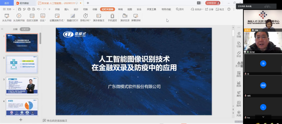Screen dimensions: 282x124
Task: Collapse the slide panel with double chevron
Action: tap(2, 29)
